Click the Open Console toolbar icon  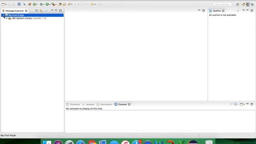[x=19, y=4]
